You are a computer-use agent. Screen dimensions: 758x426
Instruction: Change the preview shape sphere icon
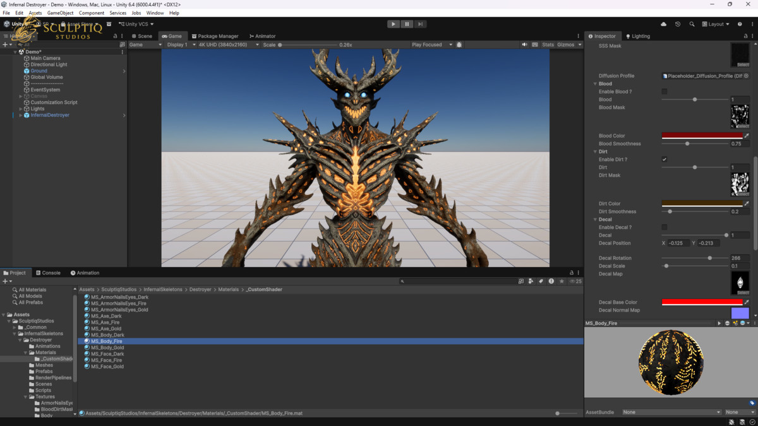coord(727,323)
